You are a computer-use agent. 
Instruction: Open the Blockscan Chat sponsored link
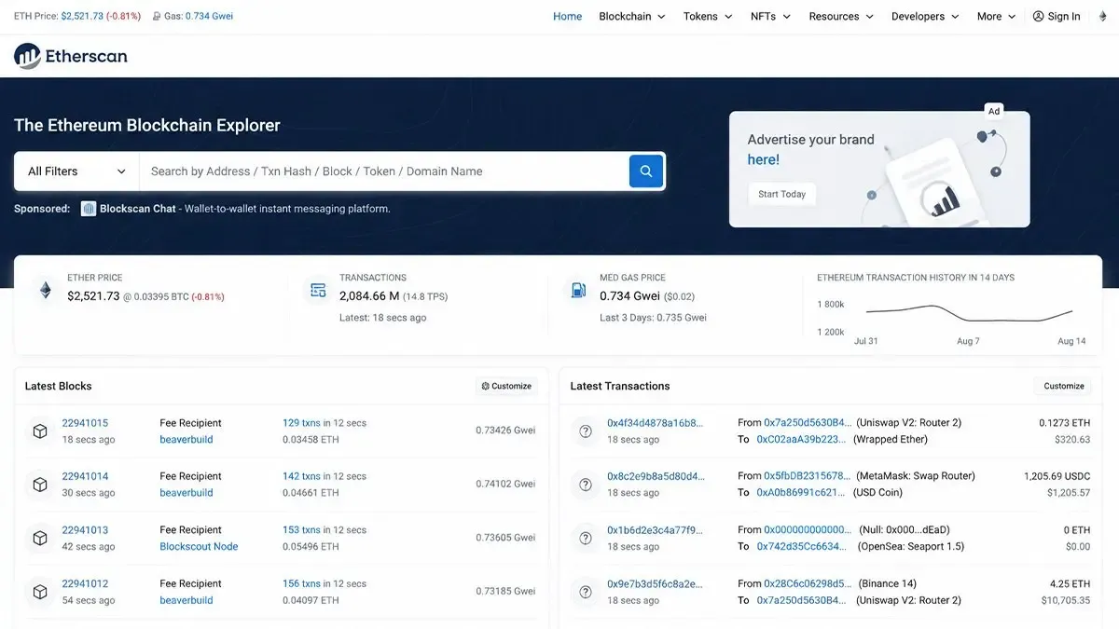coord(138,209)
